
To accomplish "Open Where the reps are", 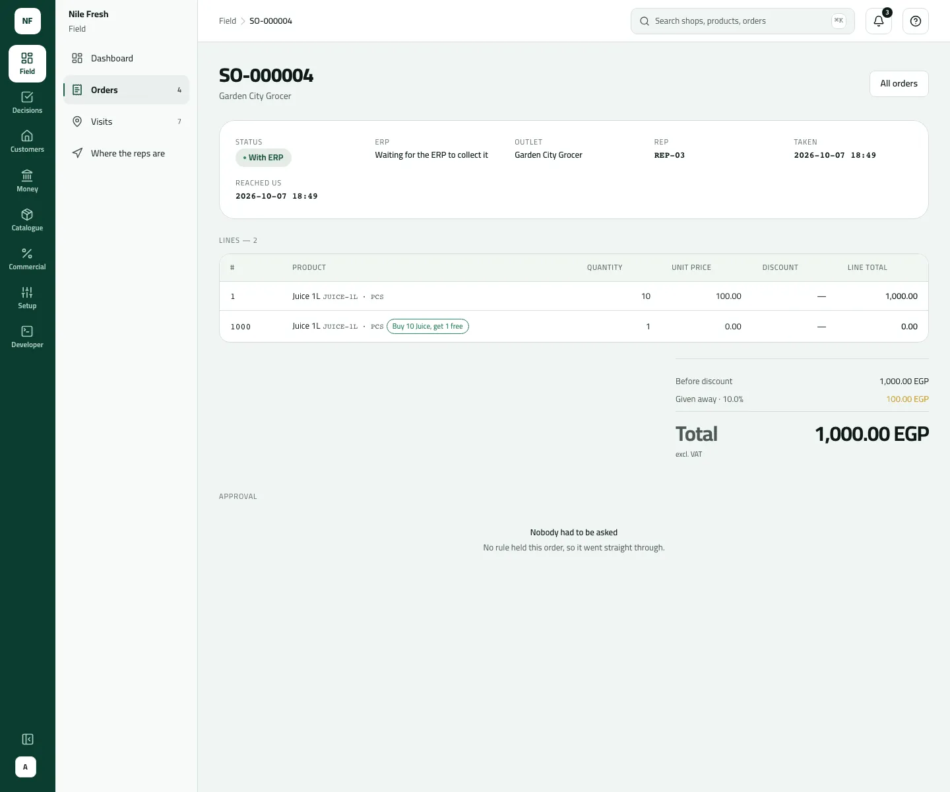I will [126, 153].
